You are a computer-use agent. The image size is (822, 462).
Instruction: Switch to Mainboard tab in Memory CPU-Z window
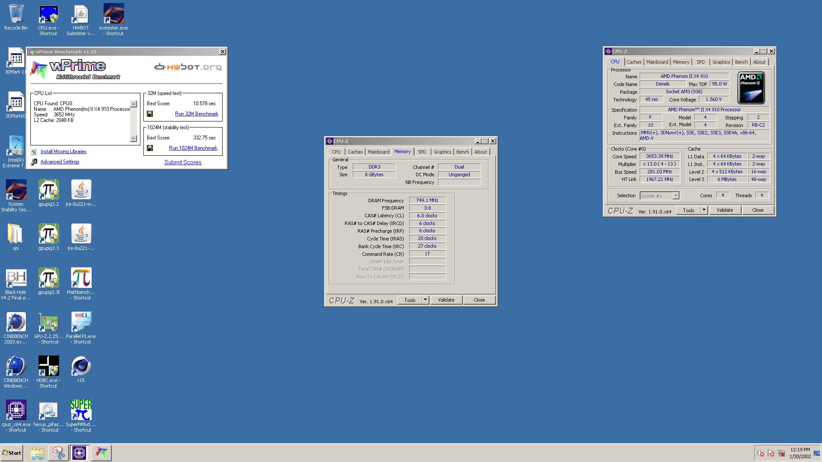tap(378, 152)
